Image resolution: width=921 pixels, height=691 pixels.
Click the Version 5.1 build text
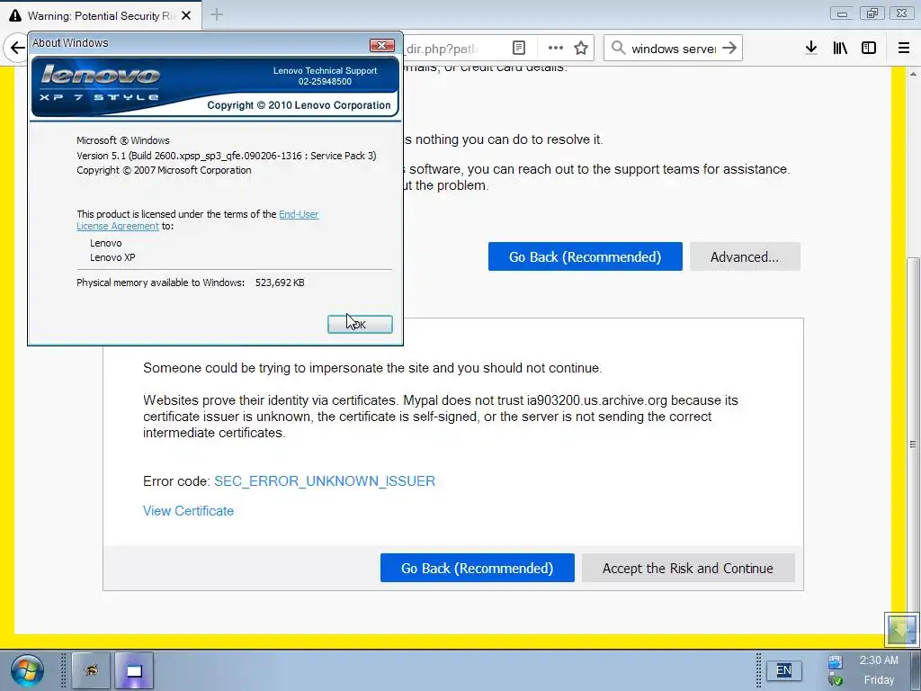(x=226, y=156)
